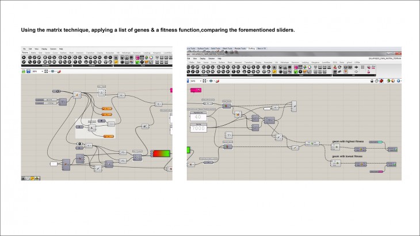Select red shaded preview mode icon, right toolbar
The width and height of the screenshot is (420, 236).
[381, 81]
